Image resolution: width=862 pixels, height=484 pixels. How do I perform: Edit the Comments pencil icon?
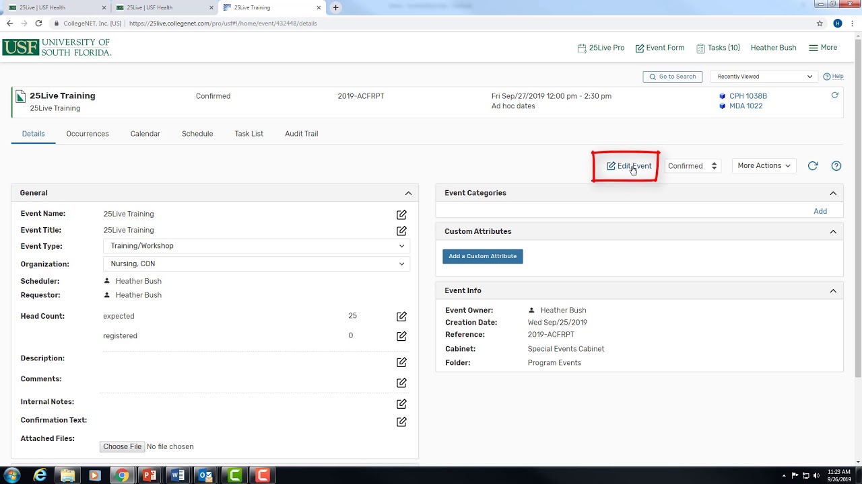click(401, 383)
